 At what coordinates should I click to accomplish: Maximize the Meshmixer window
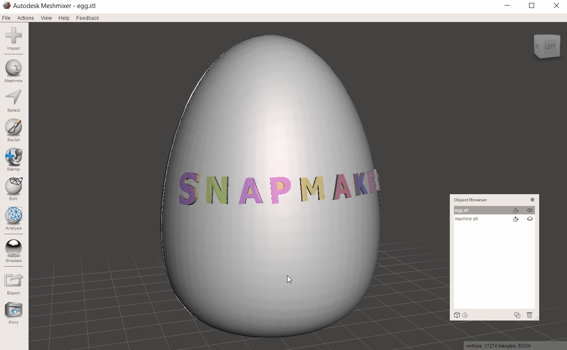532,5
